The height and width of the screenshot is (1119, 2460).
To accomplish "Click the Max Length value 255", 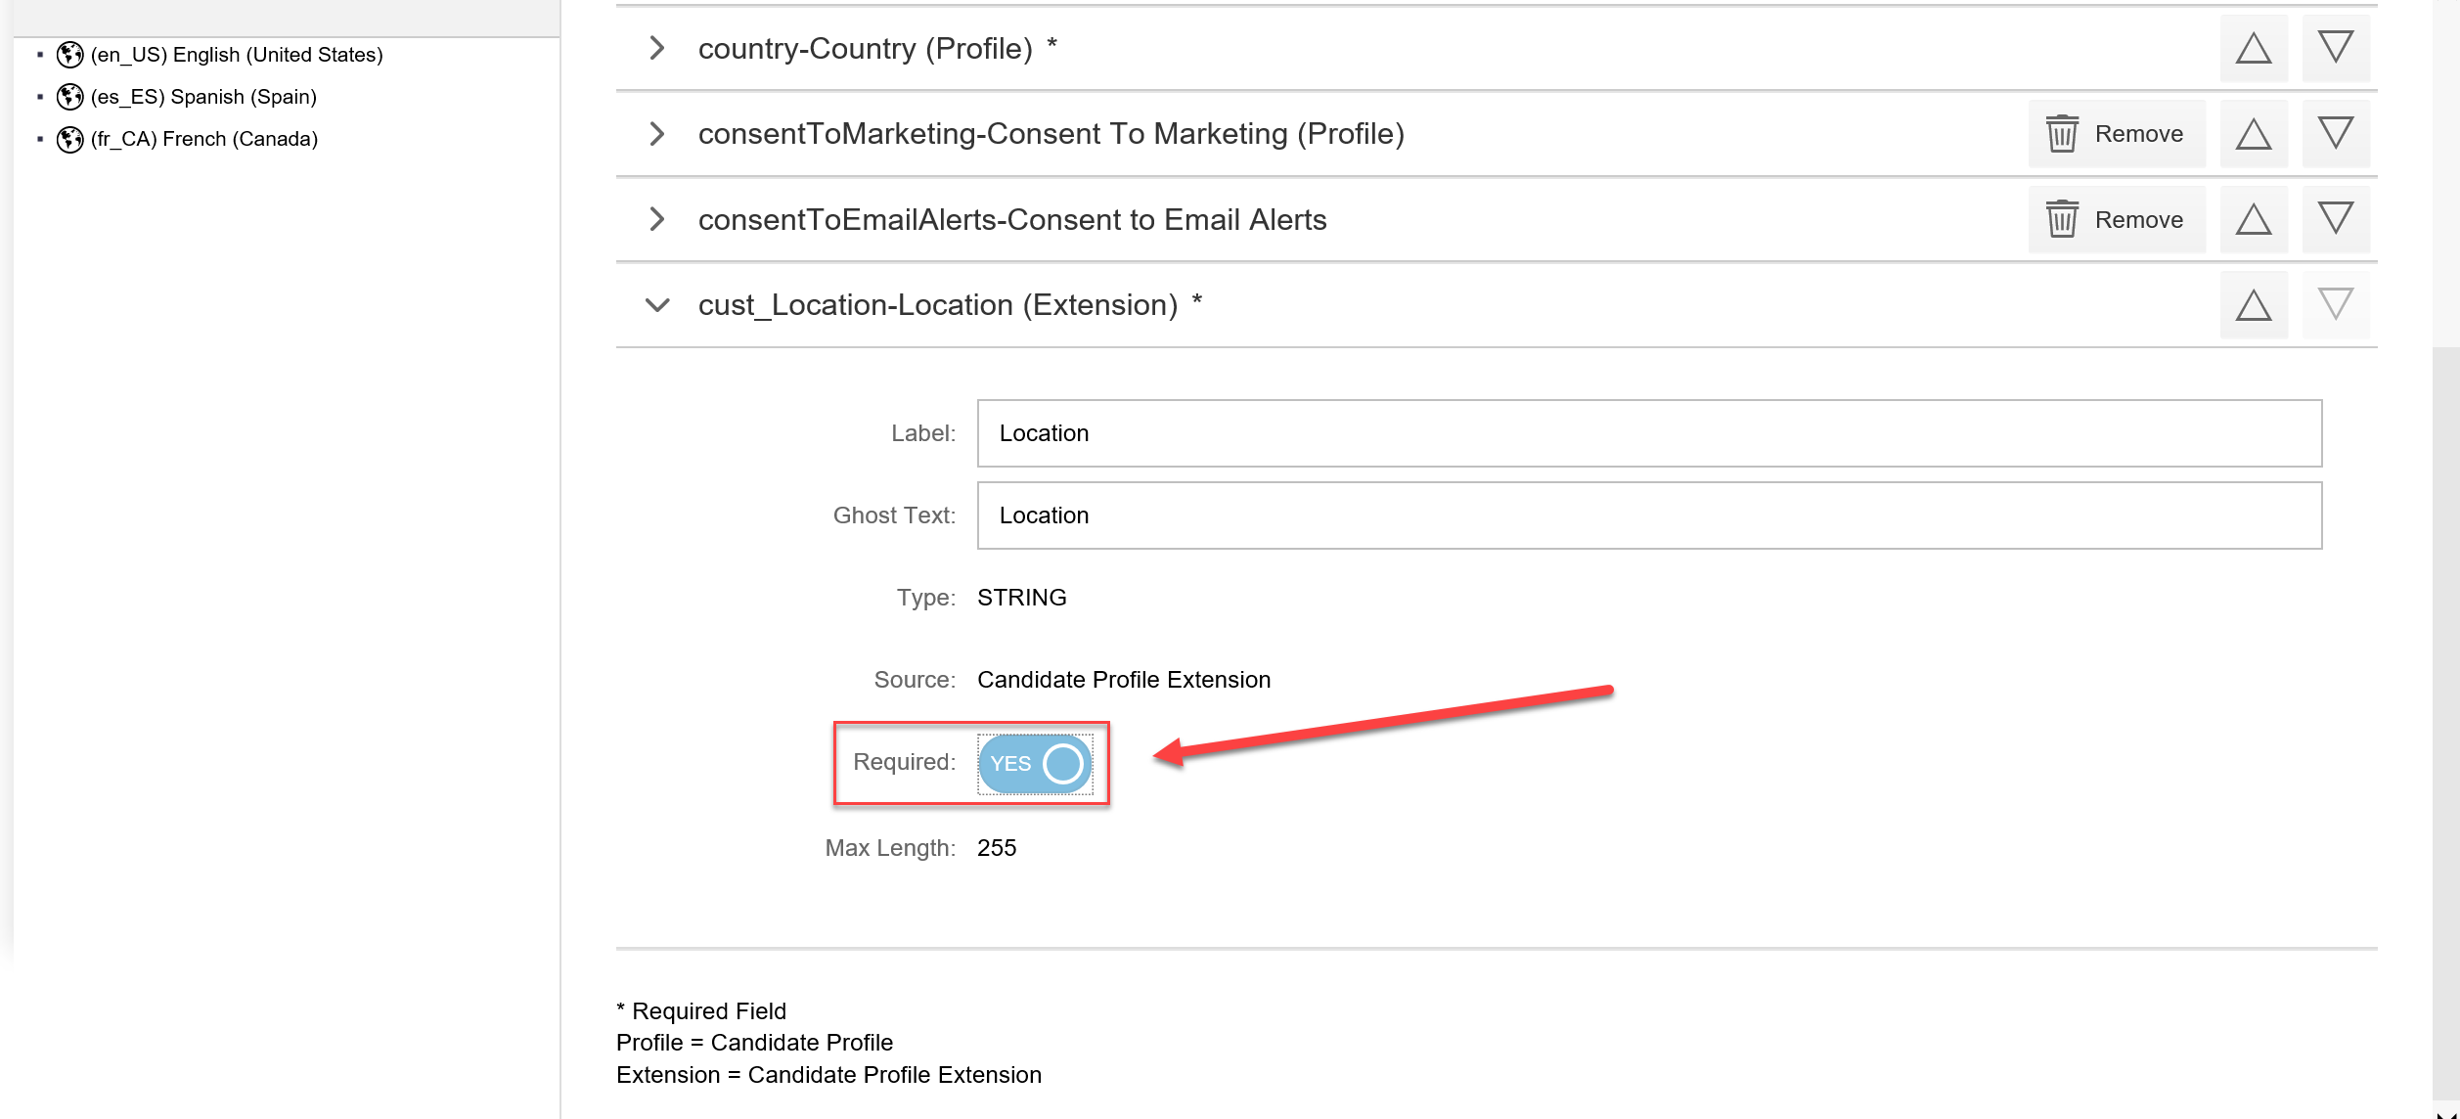I will click(x=997, y=848).
